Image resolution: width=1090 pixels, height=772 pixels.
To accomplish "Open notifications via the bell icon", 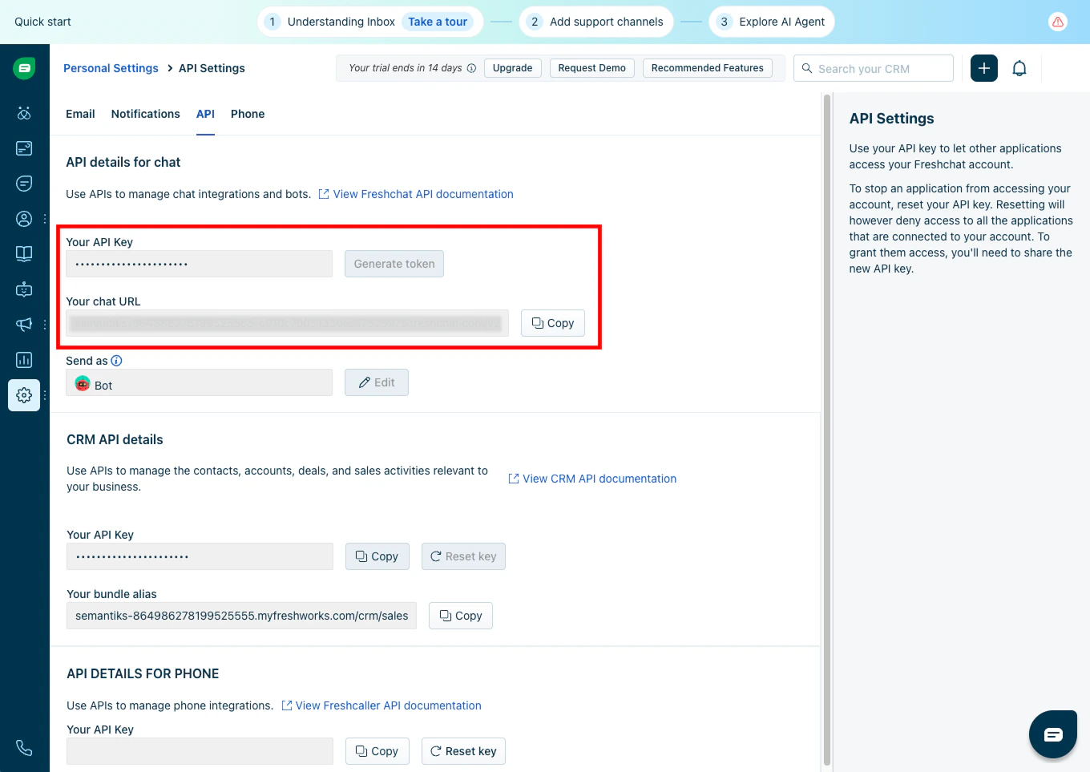I will (x=1019, y=68).
